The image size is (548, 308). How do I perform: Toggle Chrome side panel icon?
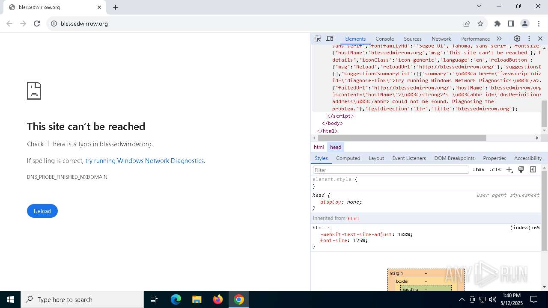[511, 24]
